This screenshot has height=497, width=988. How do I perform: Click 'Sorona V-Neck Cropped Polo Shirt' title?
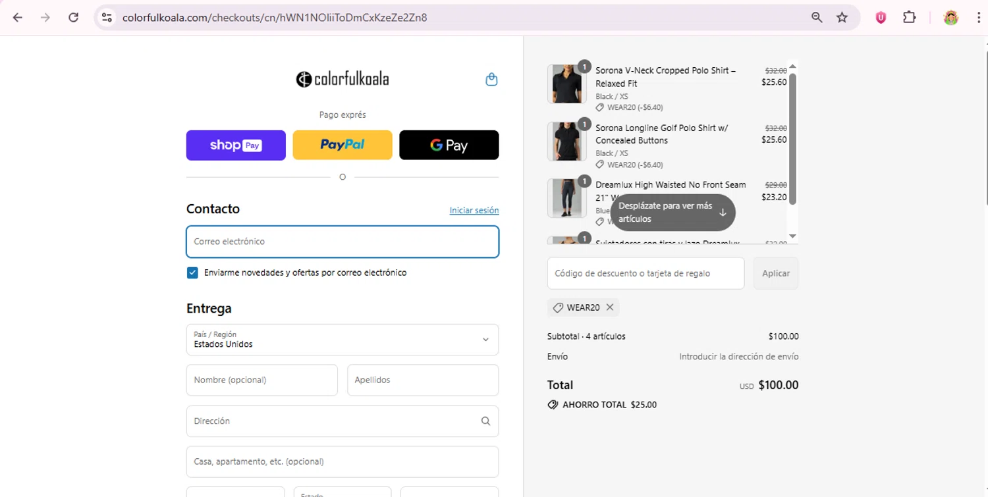pyautogui.click(x=665, y=77)
